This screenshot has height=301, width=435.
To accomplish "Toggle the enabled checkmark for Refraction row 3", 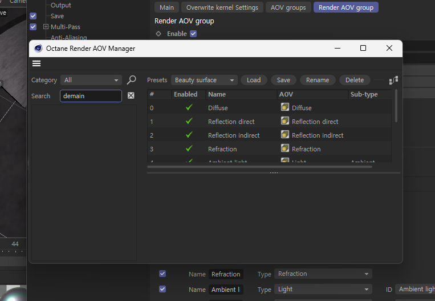I will (x=189, y=149).
